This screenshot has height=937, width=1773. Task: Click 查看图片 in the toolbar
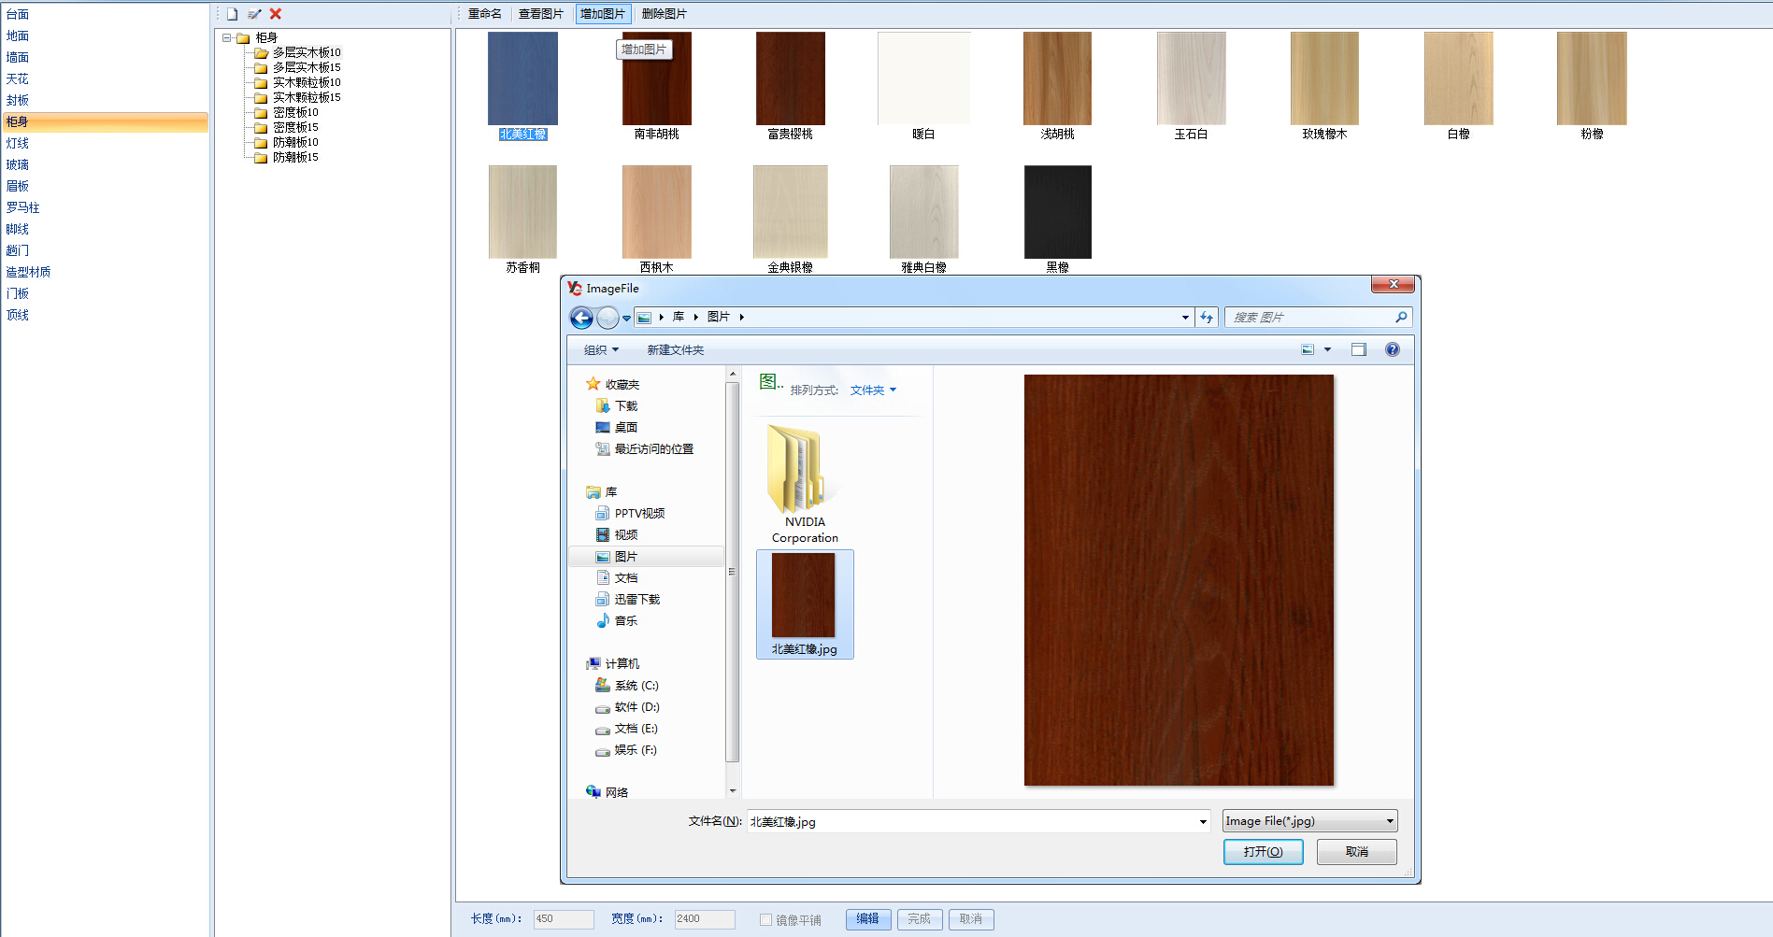pyautogui.click(x=541, y=14)
